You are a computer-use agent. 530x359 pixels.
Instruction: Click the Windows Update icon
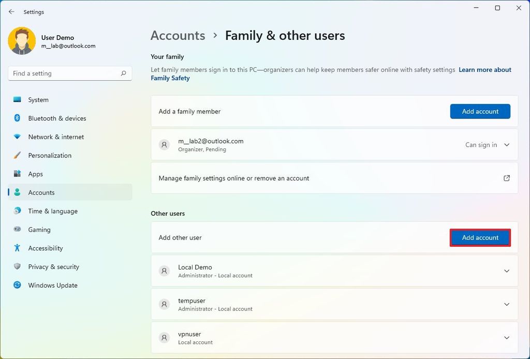click(17, 285)
